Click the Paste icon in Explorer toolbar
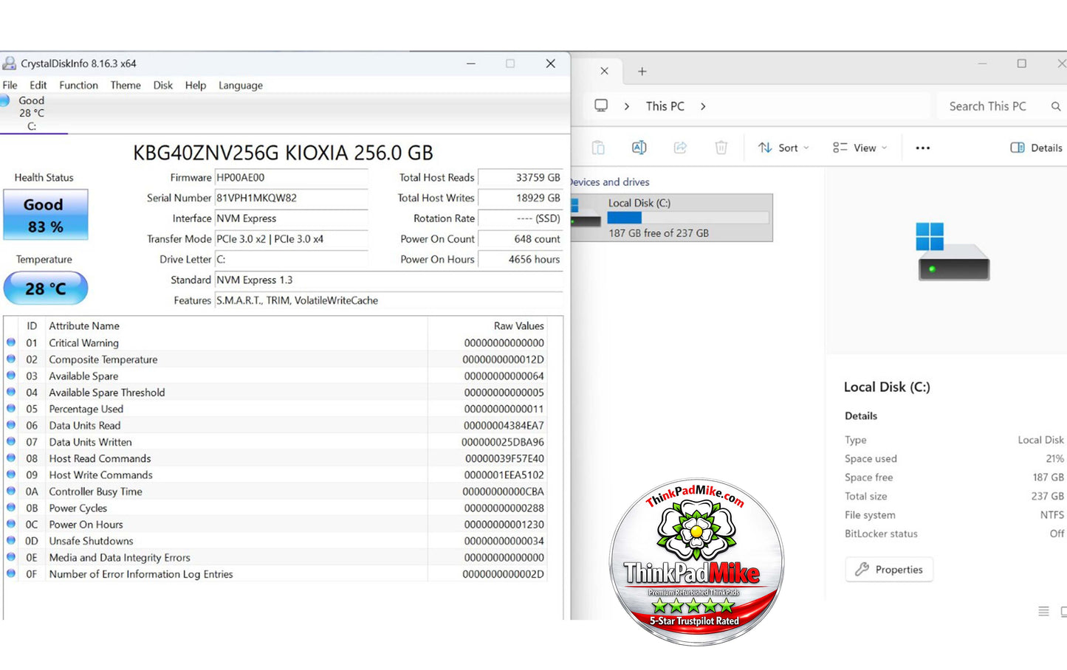The width and height of the screenshot is (1067, 670). click(598, 148)
